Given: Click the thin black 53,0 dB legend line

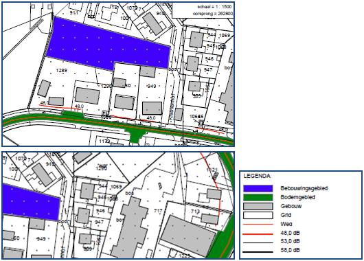Looking at the screenshot, I should point(258,242).
